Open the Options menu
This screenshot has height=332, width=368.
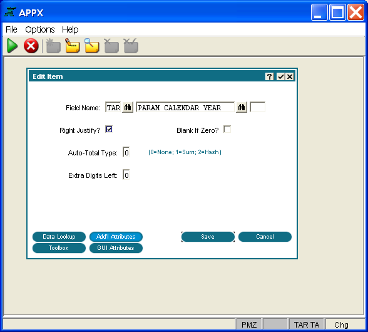coord(40,29)
